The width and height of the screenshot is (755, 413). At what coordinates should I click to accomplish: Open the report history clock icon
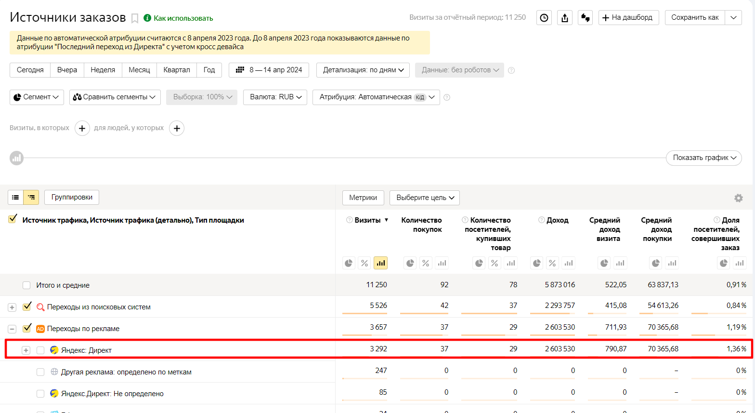click(544, 18)
